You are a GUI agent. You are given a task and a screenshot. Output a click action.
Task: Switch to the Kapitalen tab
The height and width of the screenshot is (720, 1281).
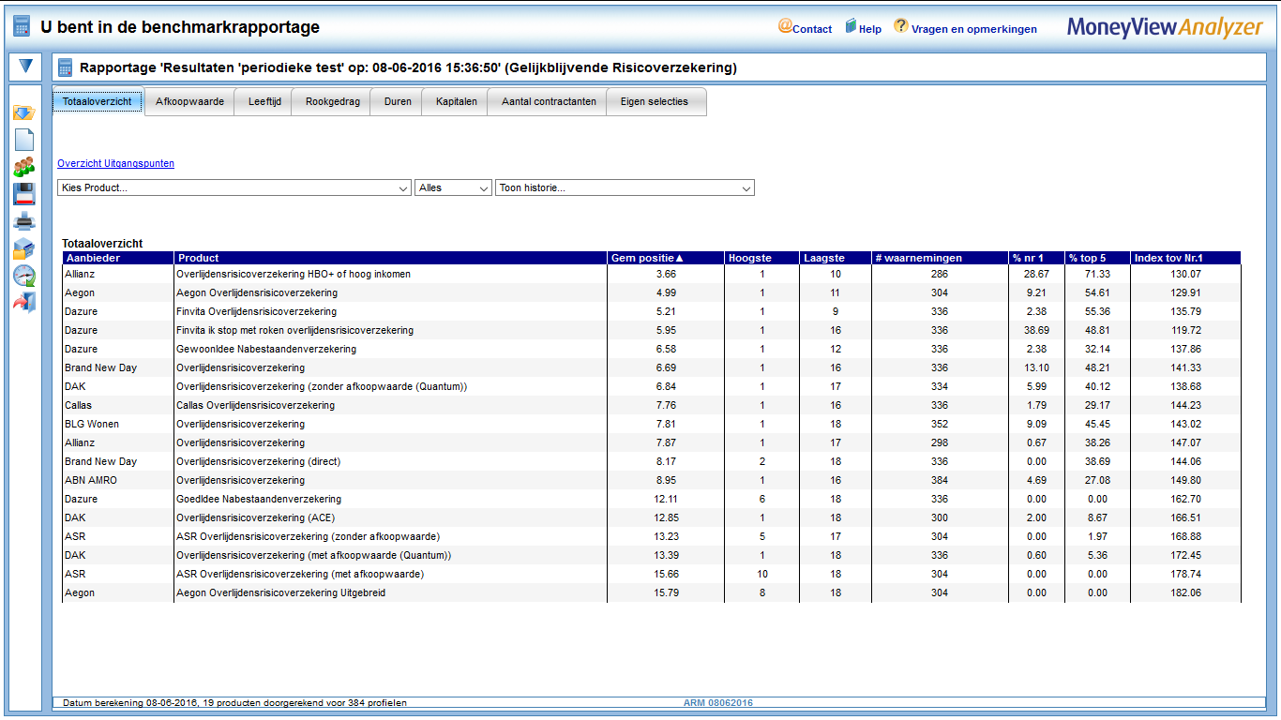click(x=456, y=101)
